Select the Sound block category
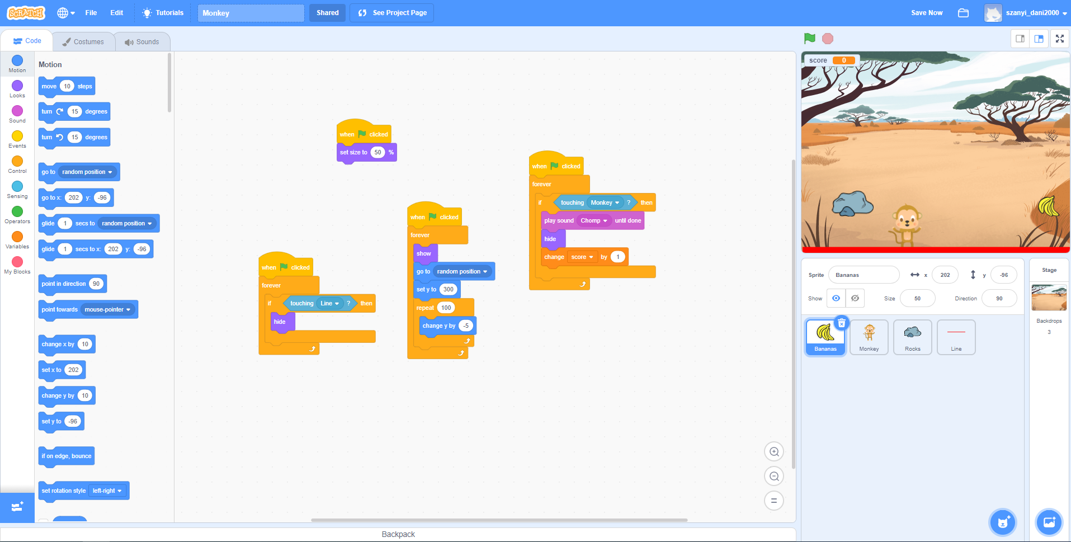The image size is (1071, 542). point(17,114)
